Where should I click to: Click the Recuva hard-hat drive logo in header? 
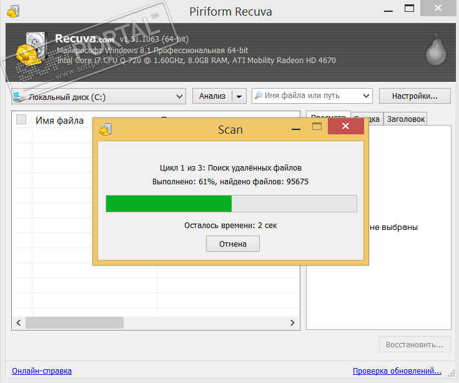click(31, 49)
